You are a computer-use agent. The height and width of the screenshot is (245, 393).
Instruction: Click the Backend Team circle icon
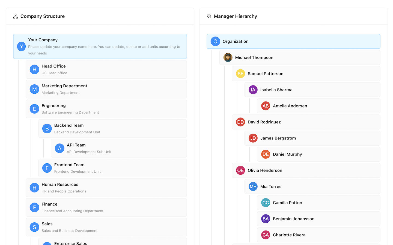(x=47, y=128)
